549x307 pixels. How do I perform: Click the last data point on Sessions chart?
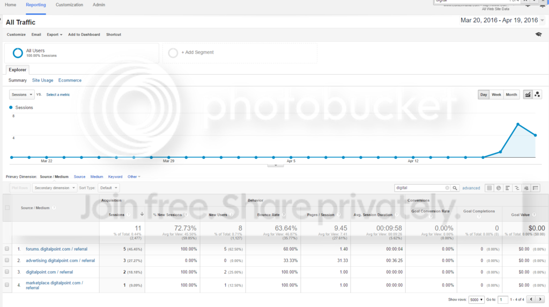(x=536, y=135)
